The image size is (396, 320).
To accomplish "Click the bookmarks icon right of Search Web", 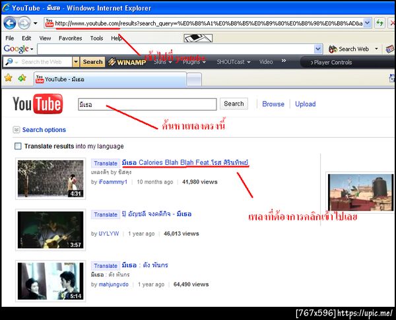I will point(390,49).
